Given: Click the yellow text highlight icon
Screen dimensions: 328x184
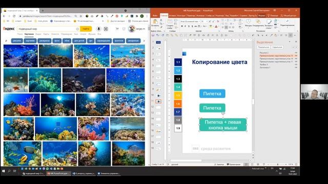Looking at the screenshot, I should pyautogui.click(x=211, y=26).
